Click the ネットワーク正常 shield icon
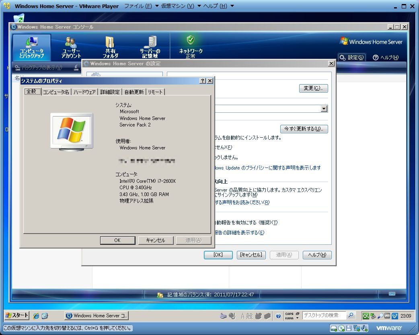Screen dimensions: 419x335 coord(190,40)
